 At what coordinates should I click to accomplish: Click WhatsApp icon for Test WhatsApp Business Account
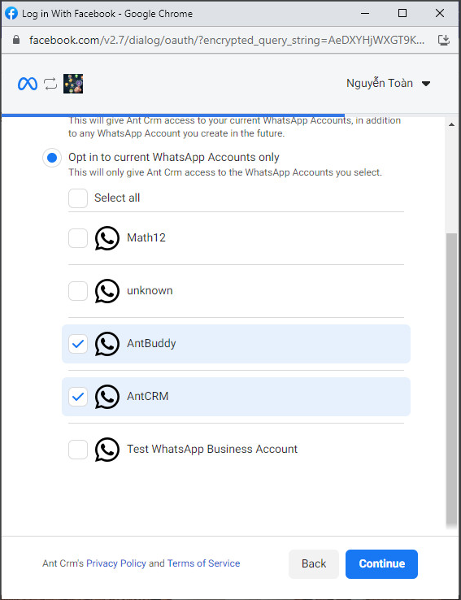pyautogui.click(x=107, y=450)
